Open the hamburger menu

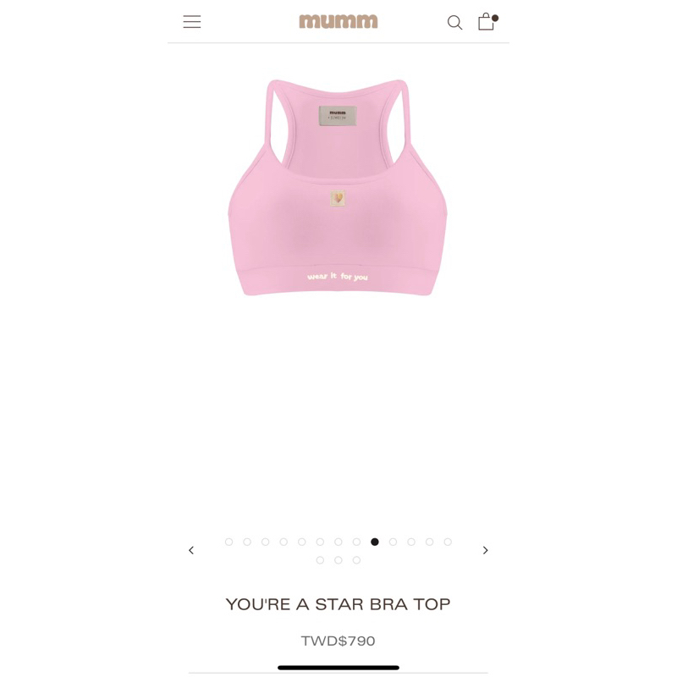(192, 22)
